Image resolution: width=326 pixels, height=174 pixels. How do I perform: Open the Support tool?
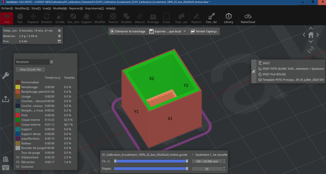[86, 18]
